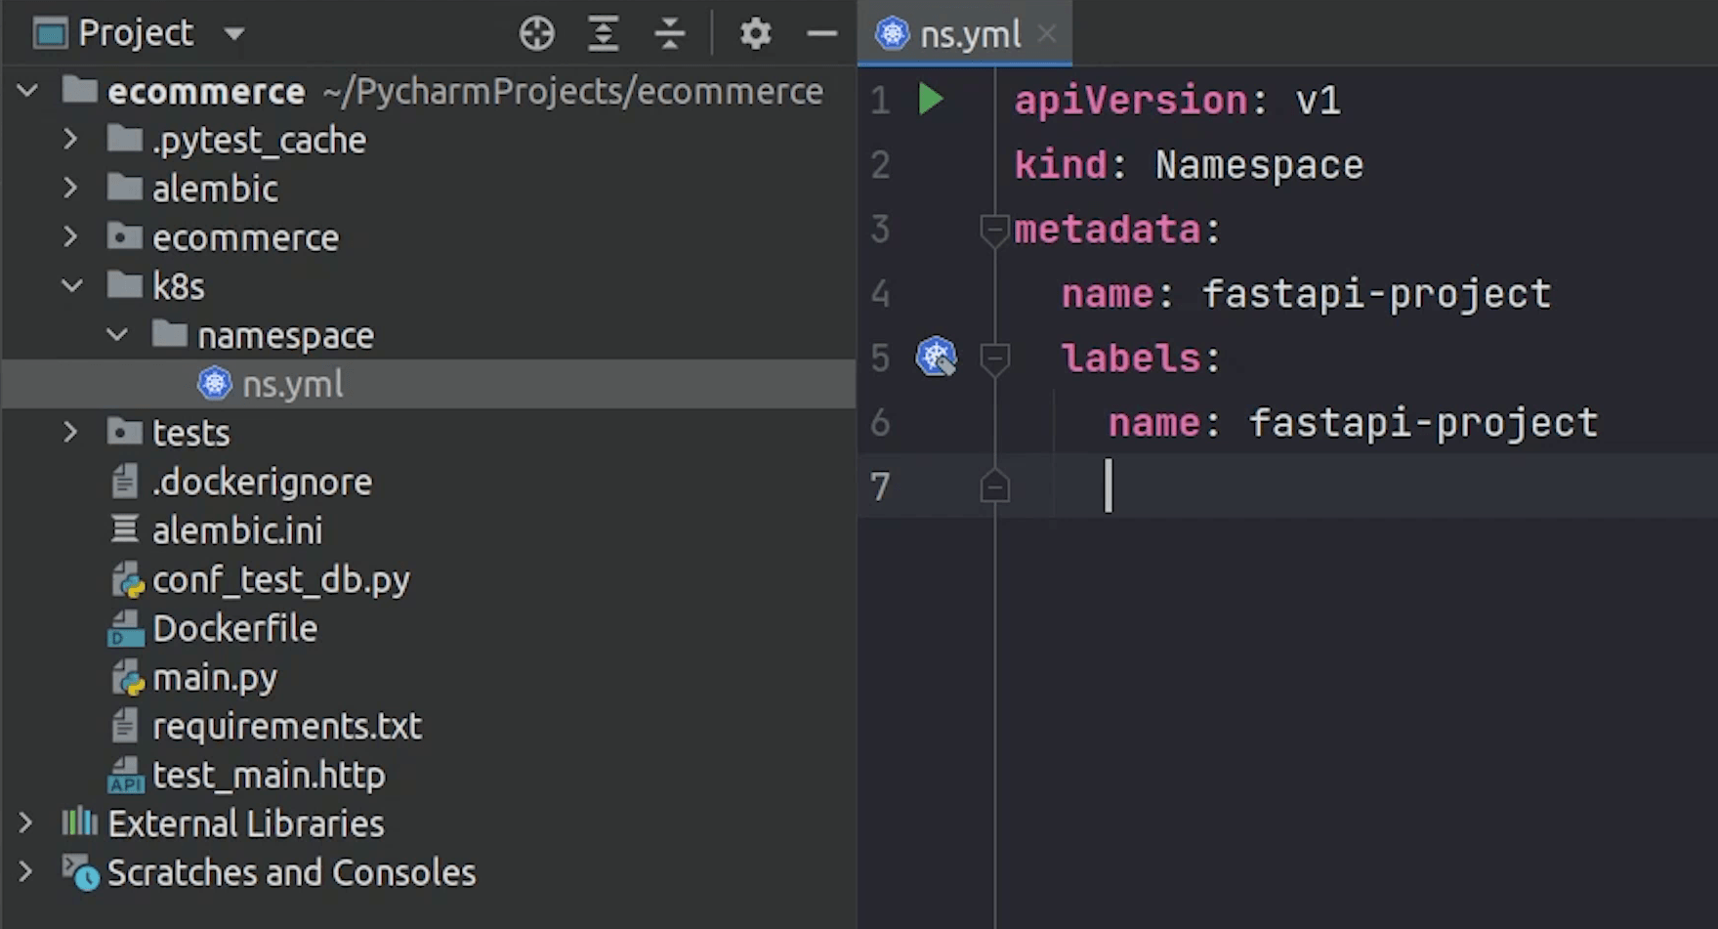Viewport: 1718px width, 929px height.
Task: Click the green run arrow on line 1
Action: 931,100
